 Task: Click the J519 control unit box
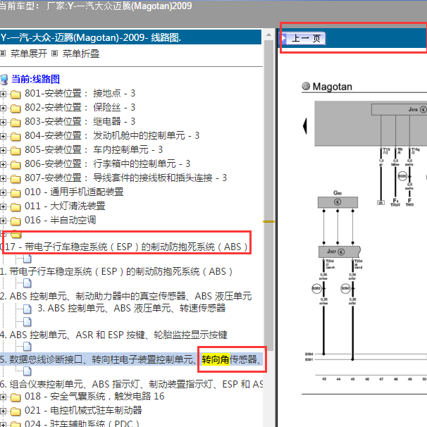pos(400,109)
